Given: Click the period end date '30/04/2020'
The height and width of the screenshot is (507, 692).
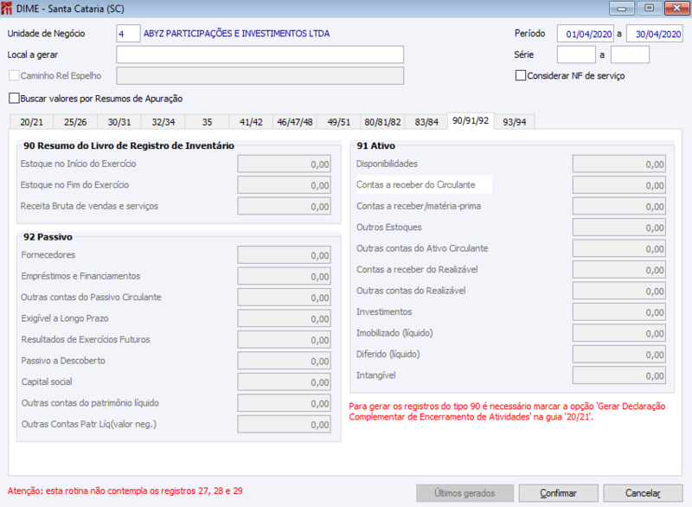Looking at the screenshot, I should click(654, 32).
